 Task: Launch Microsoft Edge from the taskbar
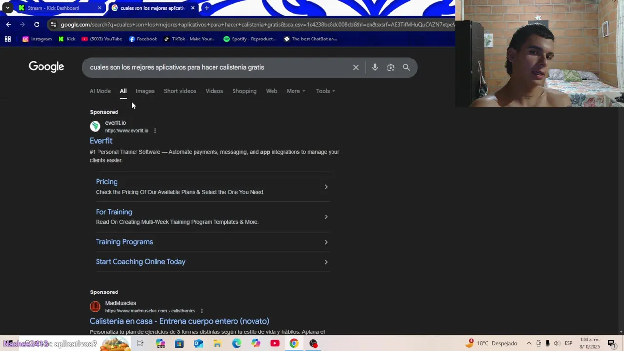(x=236, y=343)
